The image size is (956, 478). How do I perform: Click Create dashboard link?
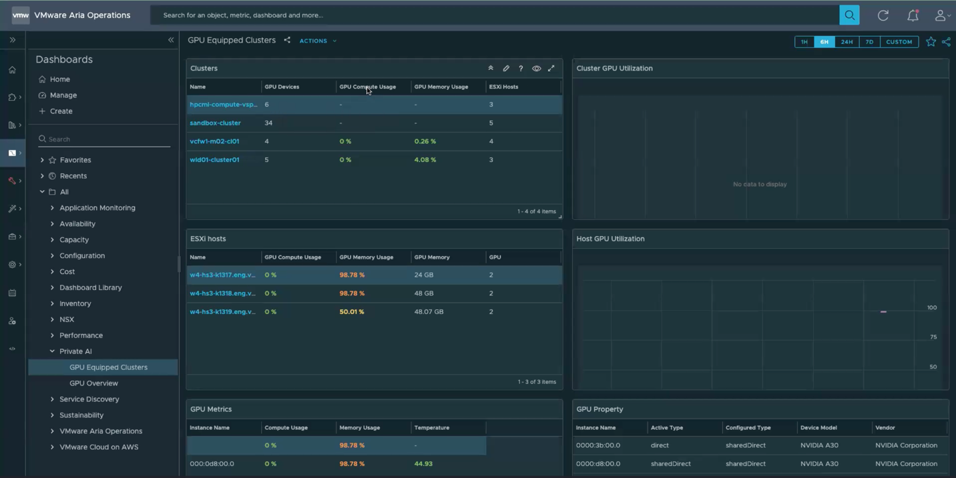[61, 111]
